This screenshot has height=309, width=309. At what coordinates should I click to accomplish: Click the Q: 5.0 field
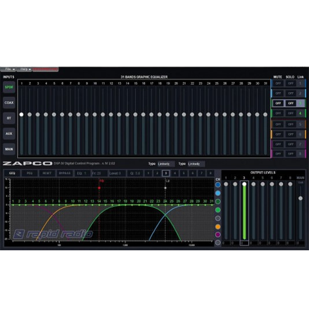135,173
